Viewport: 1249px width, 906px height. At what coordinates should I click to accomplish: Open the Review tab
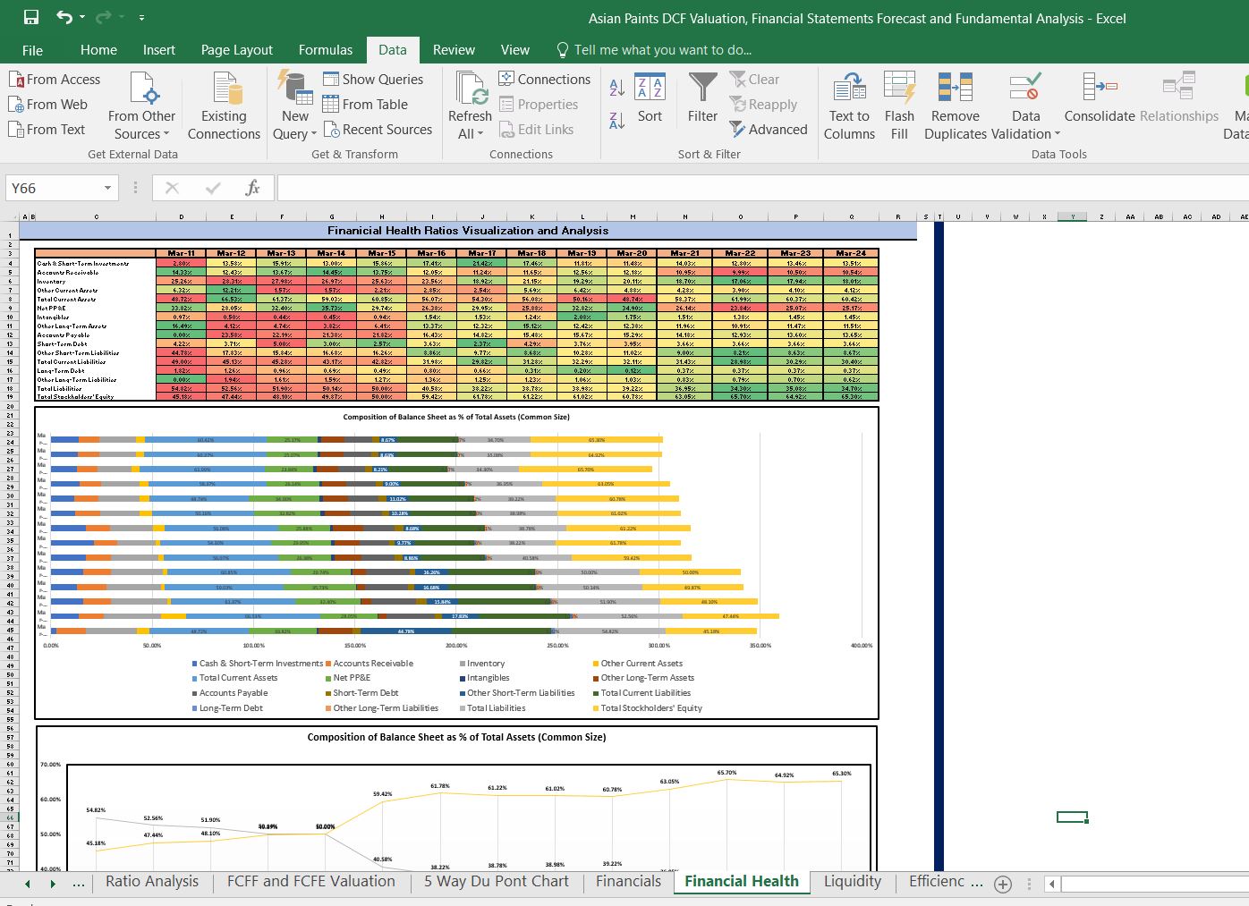[x=454, y=50]
